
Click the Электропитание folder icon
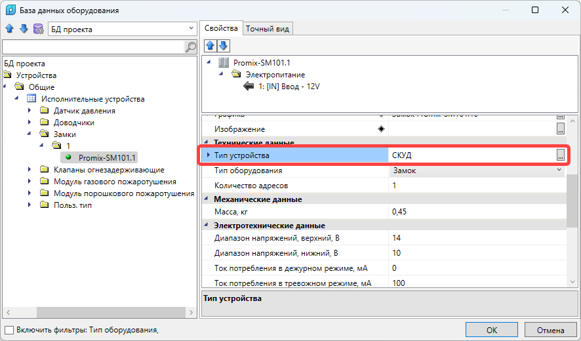[236, 74]
